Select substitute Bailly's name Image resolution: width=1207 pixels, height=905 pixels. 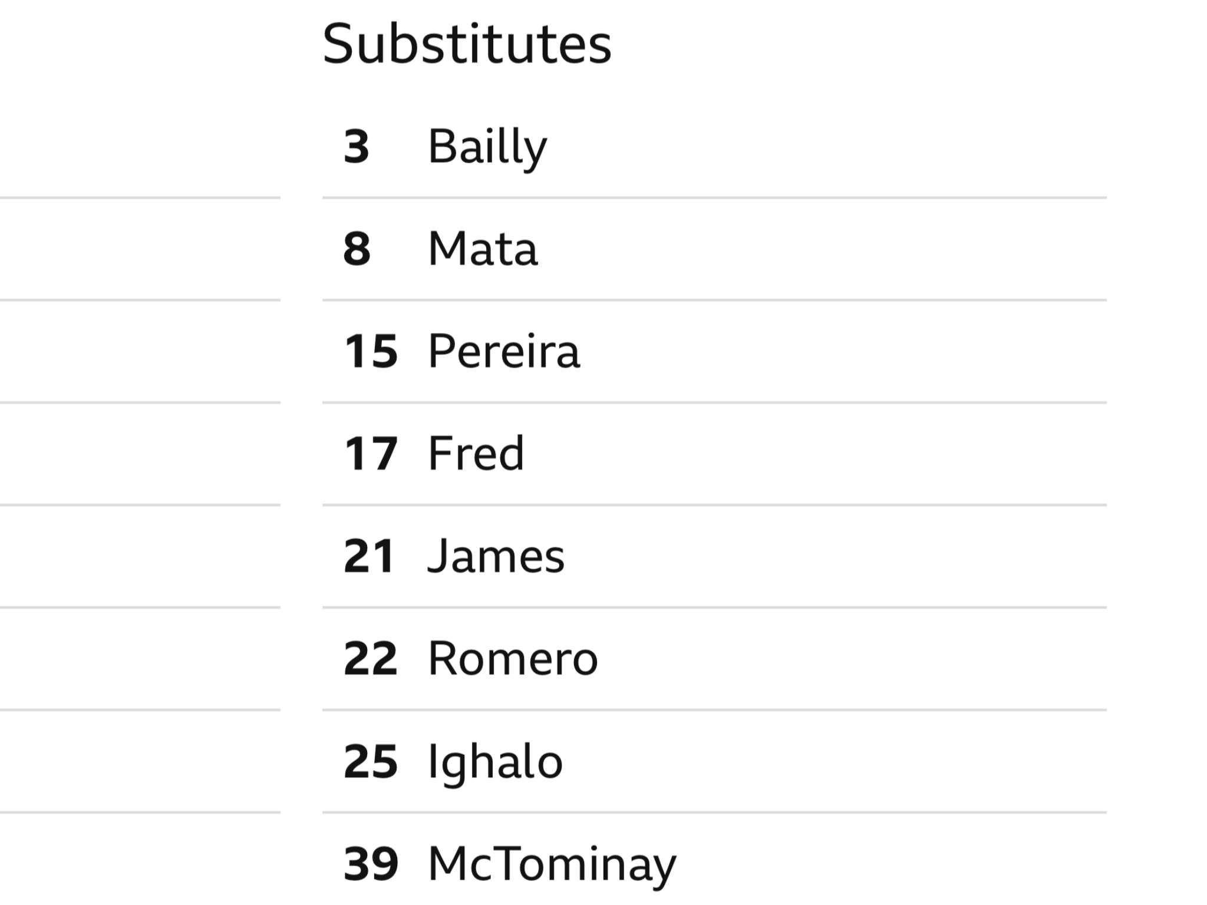[x=487, y=147]
